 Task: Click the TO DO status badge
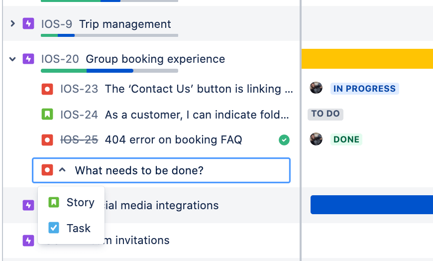[325, 114]
